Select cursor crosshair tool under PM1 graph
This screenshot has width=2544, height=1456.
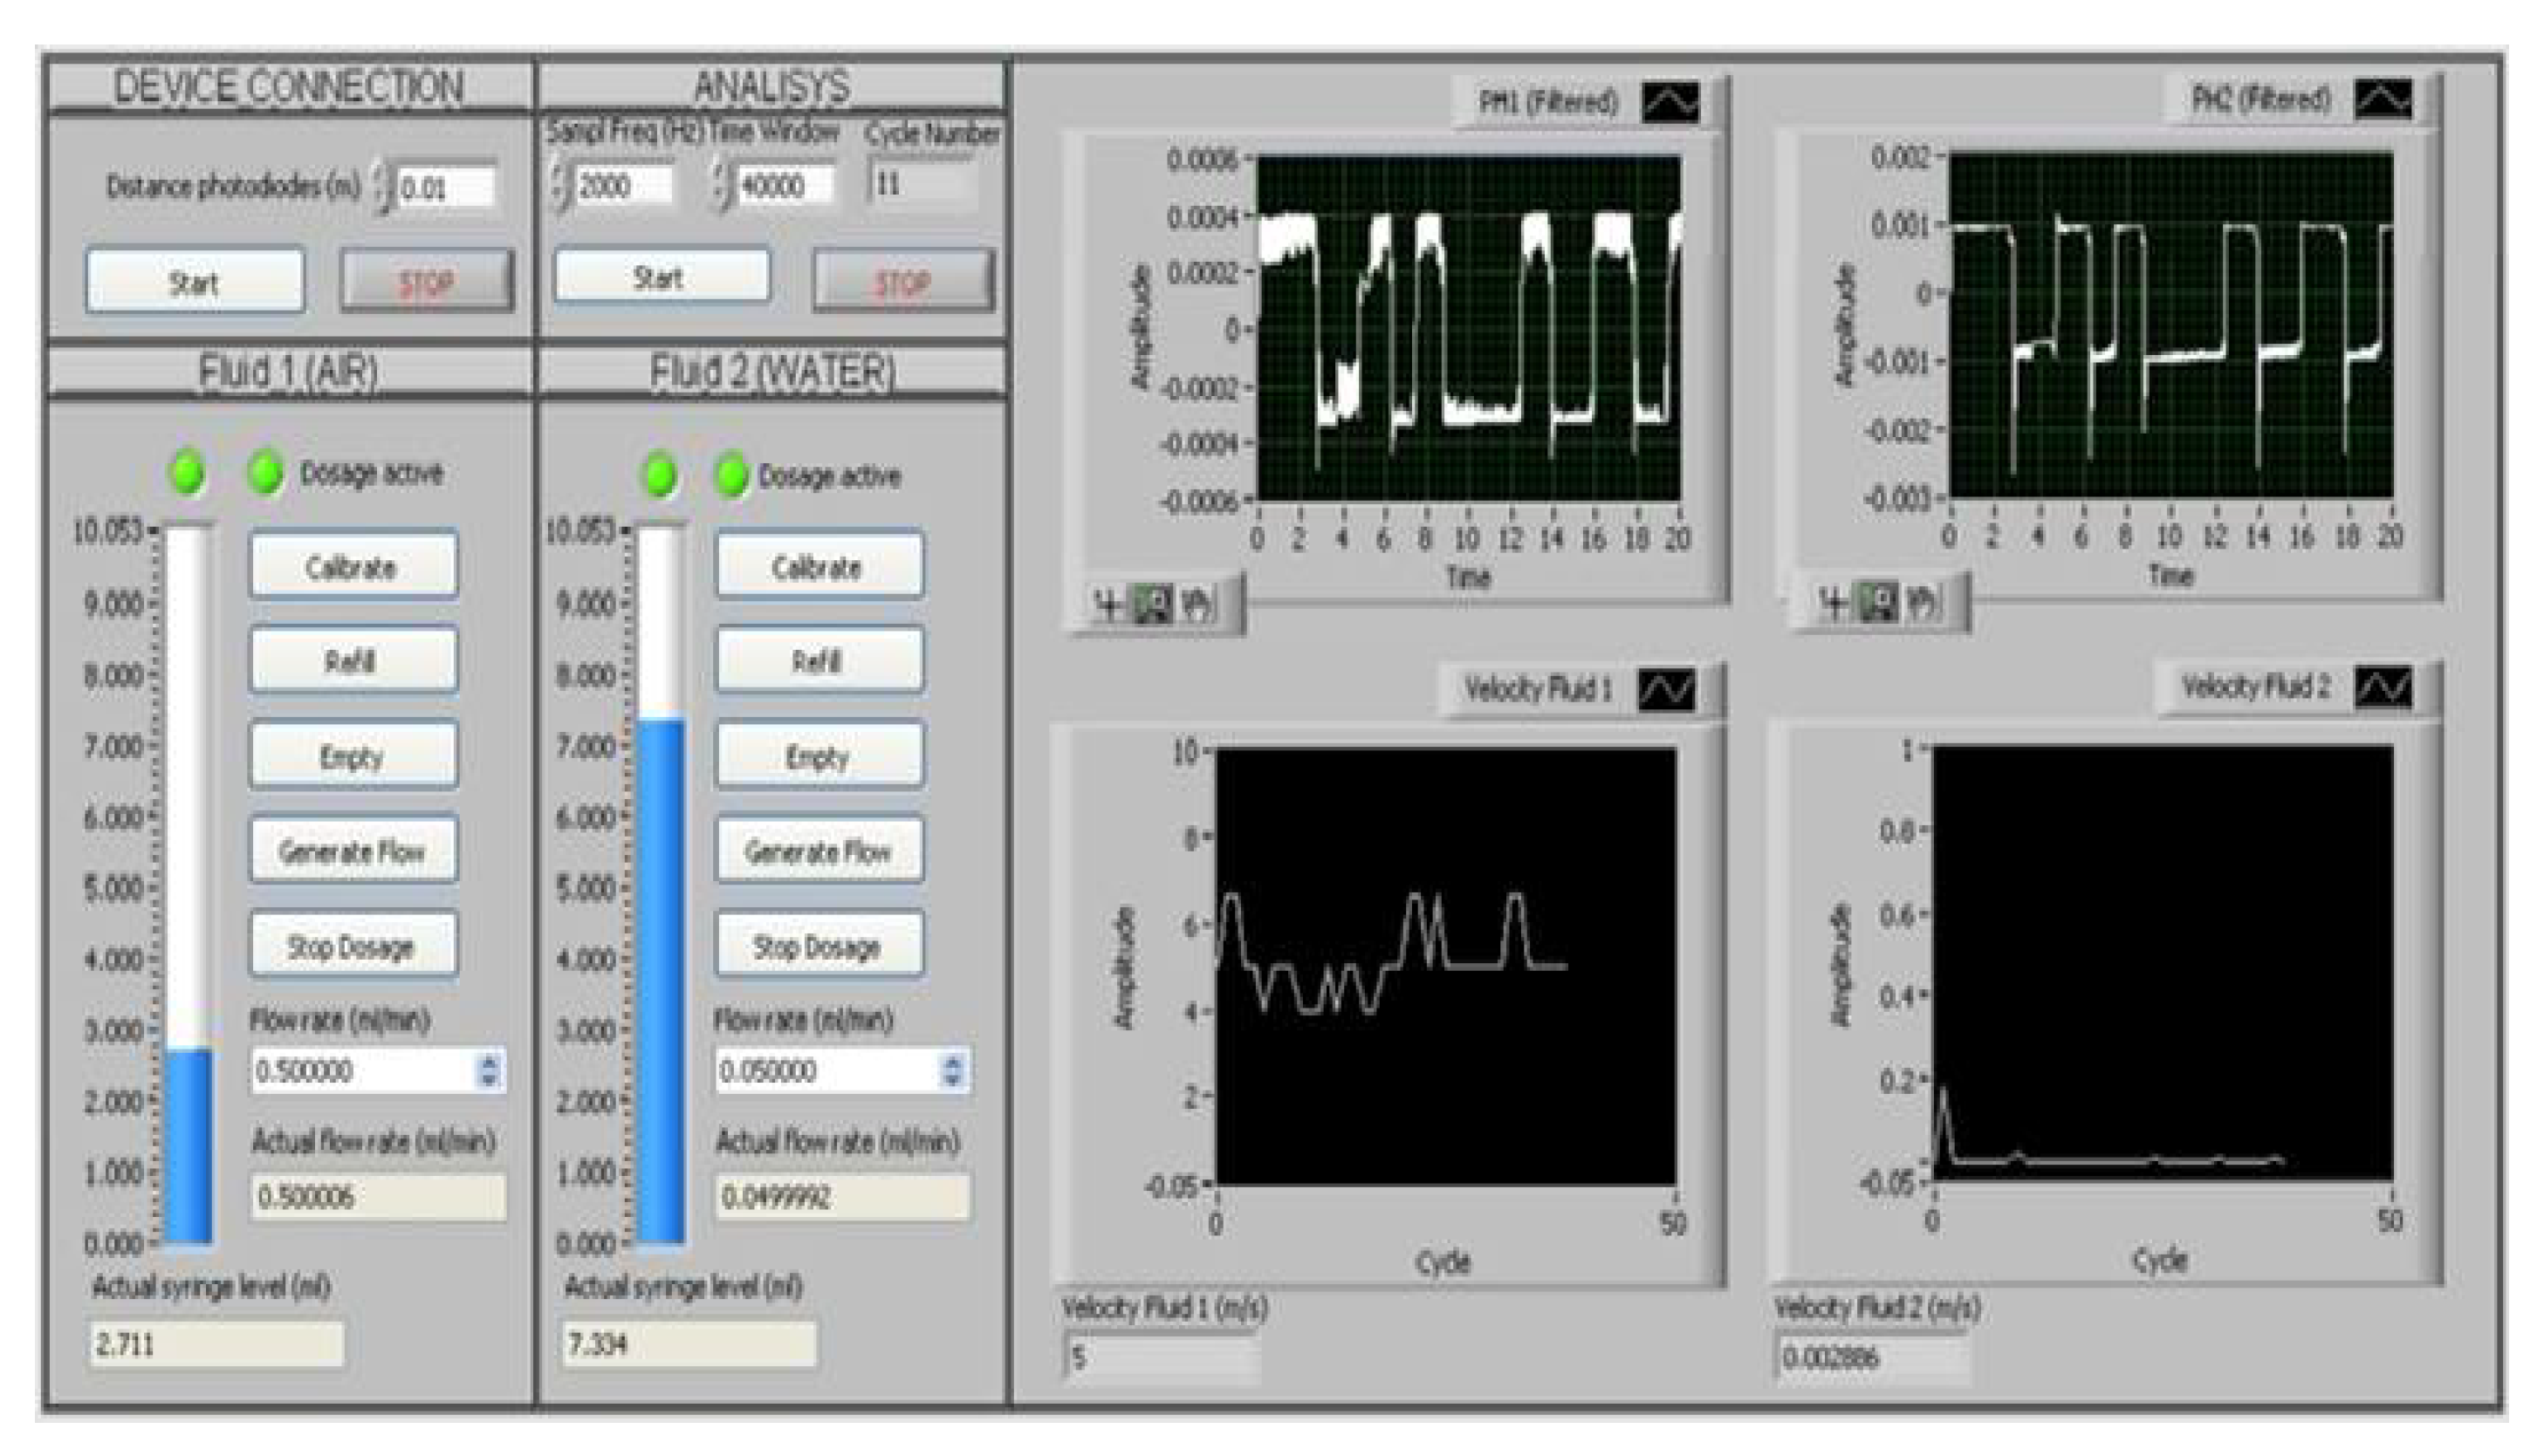(1108, 604)
